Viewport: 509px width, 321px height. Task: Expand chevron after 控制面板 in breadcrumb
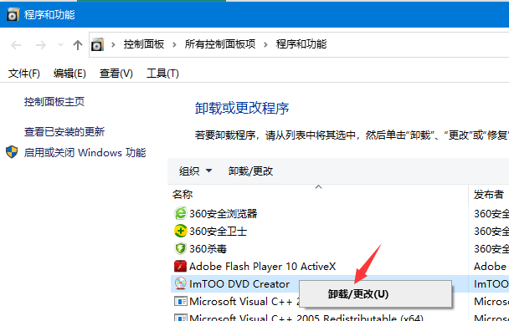[x=174, y=45]
